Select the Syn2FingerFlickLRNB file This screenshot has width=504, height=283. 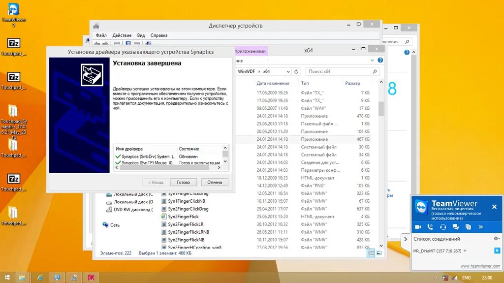pyautogui.click(x=185, y=232)
